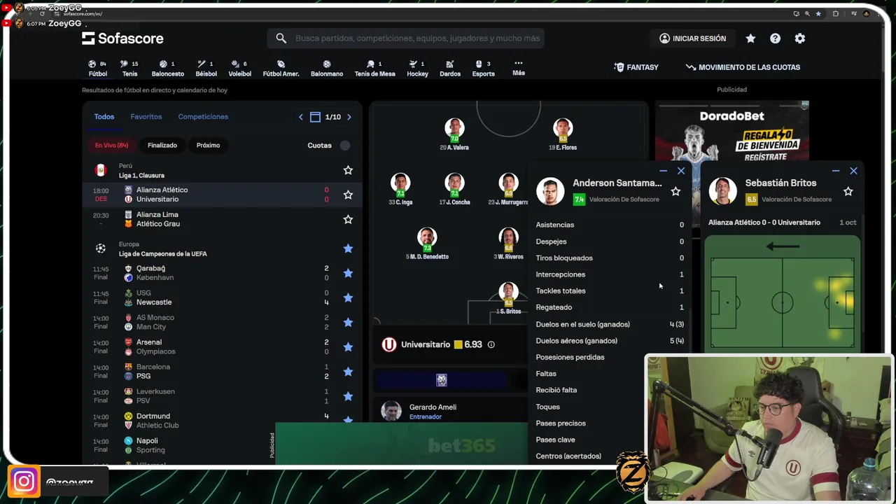The image size is (896, 504).
Task: Filter by Finalizado matches
Action: click(x=162, y=146)
